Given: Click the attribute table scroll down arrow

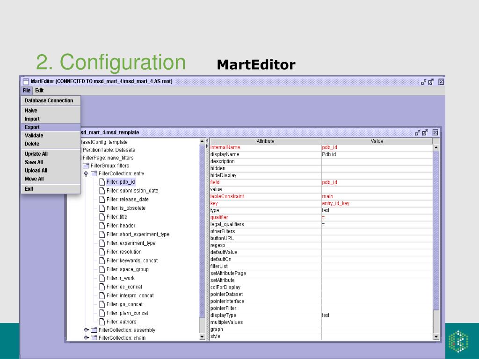Looking at the screenshot, I should (436, 337).
